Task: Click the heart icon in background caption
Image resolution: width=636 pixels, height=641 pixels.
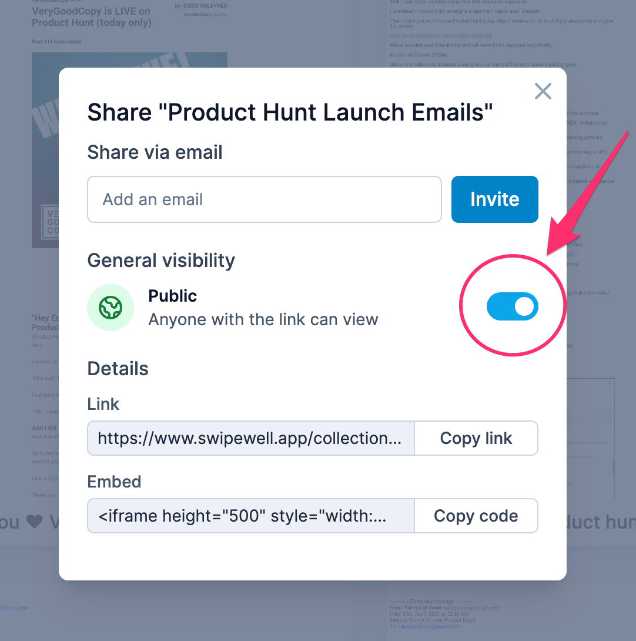Action: [34, 522]
